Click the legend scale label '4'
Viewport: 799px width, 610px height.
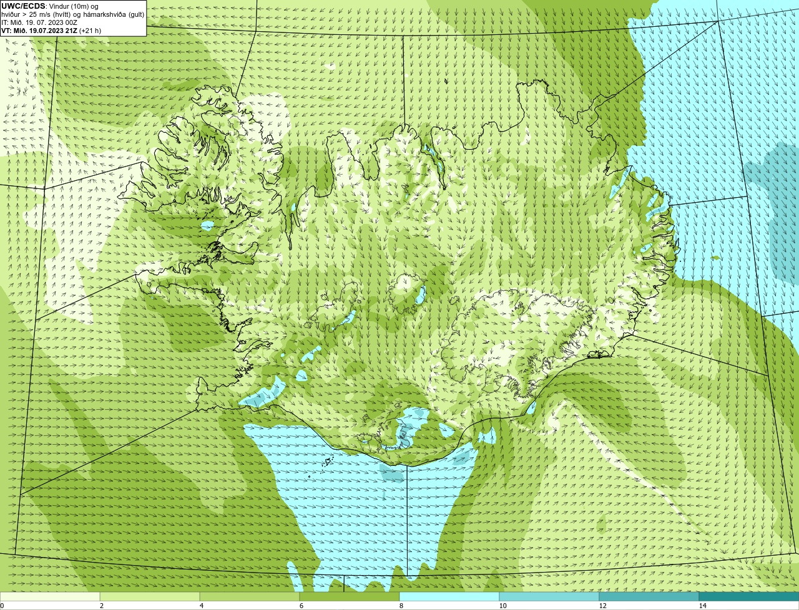tap(201, 606)
